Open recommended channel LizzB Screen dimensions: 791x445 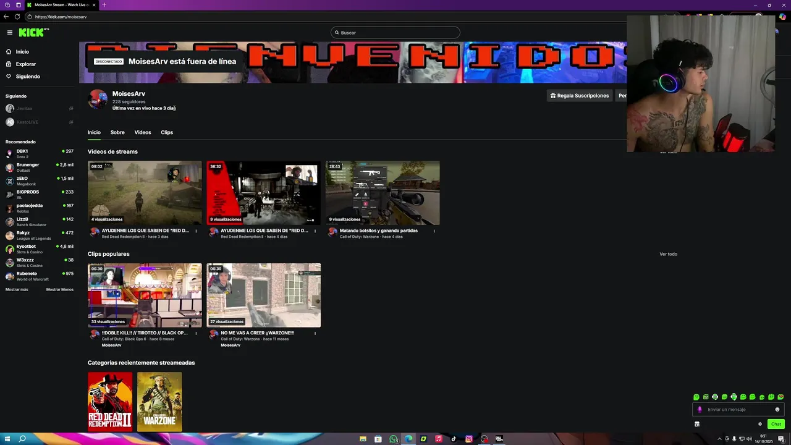[40, 222]
